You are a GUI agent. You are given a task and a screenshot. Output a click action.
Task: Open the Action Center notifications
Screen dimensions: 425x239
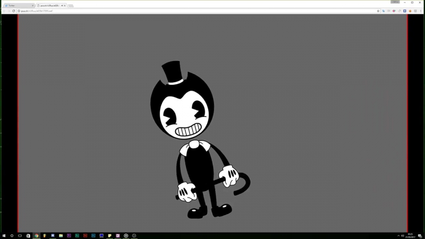coord(420,236)
